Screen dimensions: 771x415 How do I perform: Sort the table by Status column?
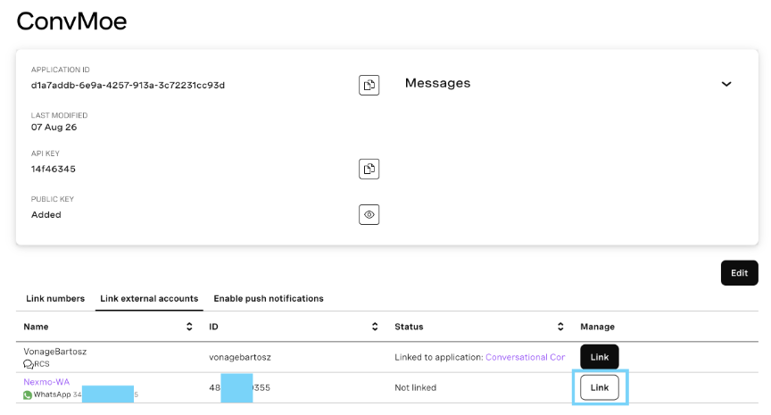(x=560, y=327)
